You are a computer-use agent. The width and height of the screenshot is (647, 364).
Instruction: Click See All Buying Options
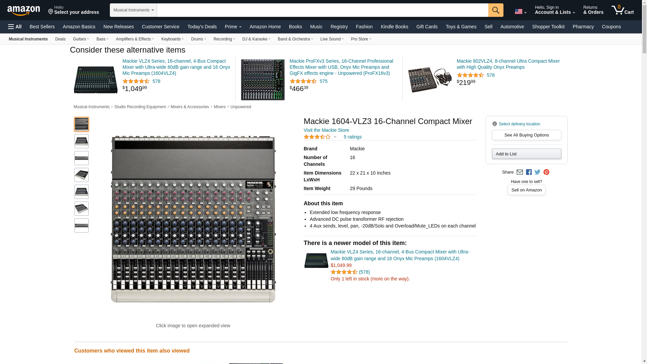tap(526, 135)
